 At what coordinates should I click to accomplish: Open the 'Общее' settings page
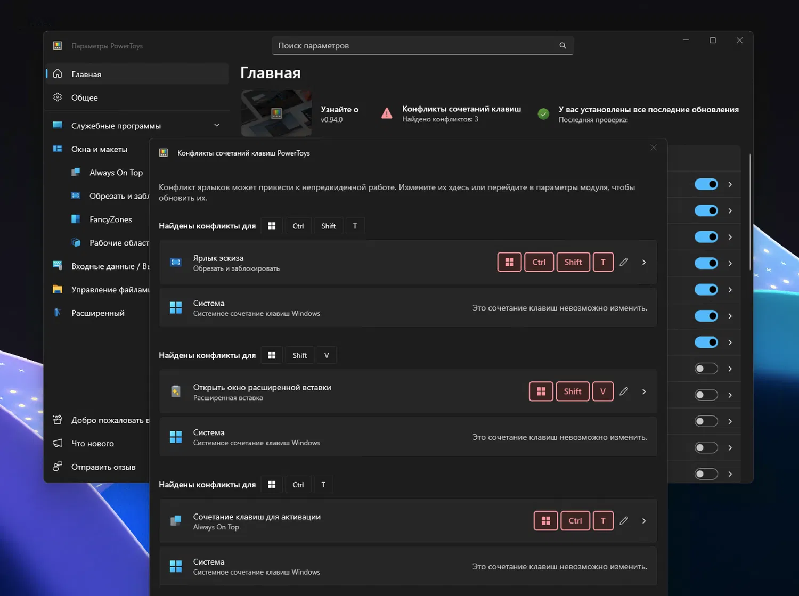click(x=137, y=97)
